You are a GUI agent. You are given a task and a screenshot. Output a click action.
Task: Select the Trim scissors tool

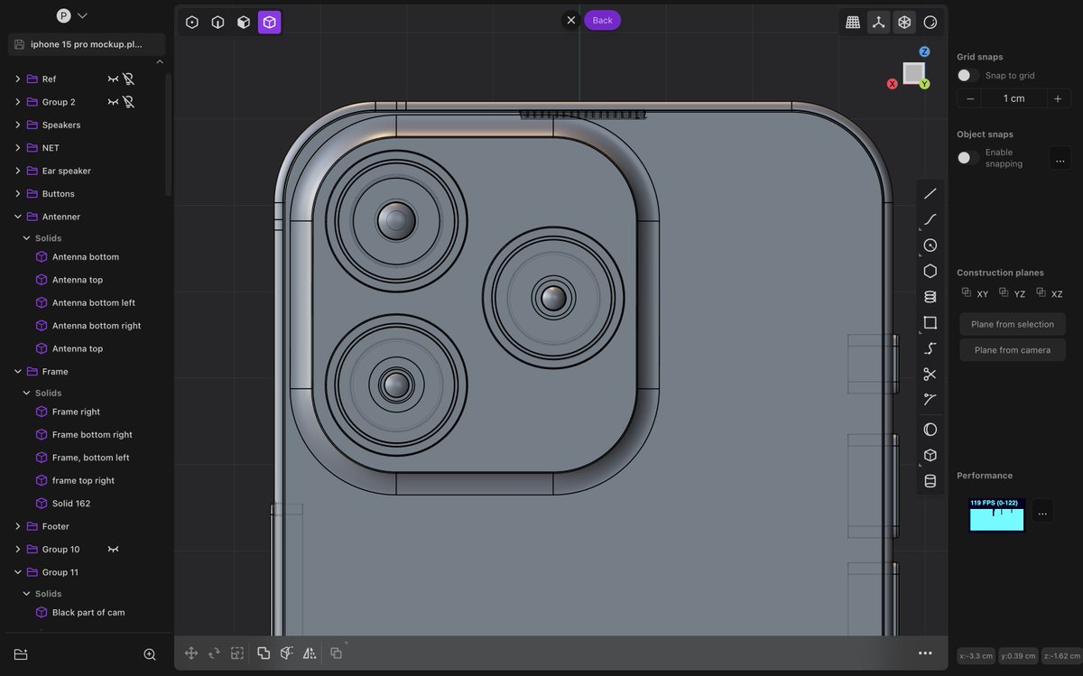click(x=930, y=374)
